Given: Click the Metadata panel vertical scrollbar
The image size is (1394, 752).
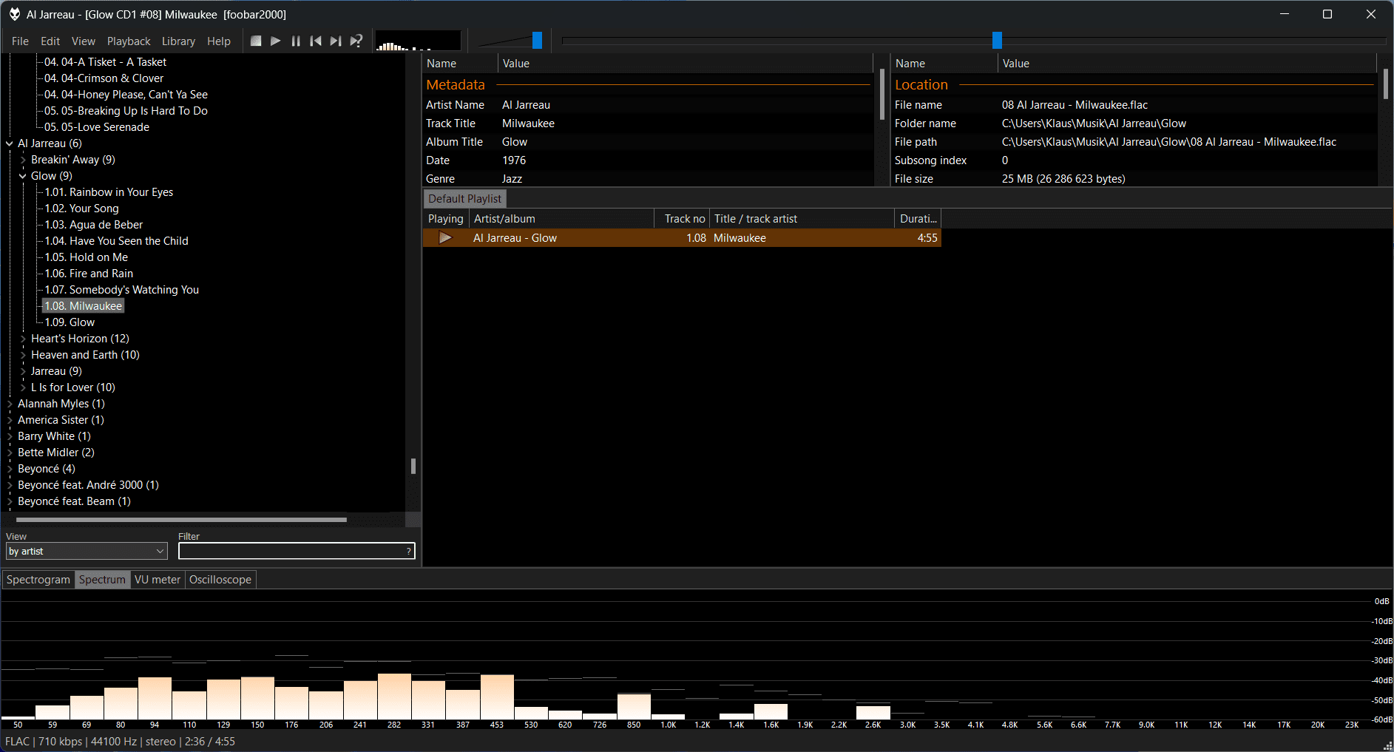Looking at the screenshot, I should point(882,94).
